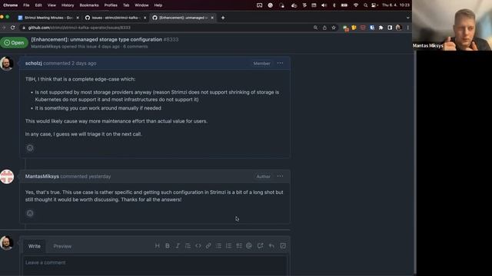Open scholzj's profile link
The image size is (492, 276).
pos(34,63)
